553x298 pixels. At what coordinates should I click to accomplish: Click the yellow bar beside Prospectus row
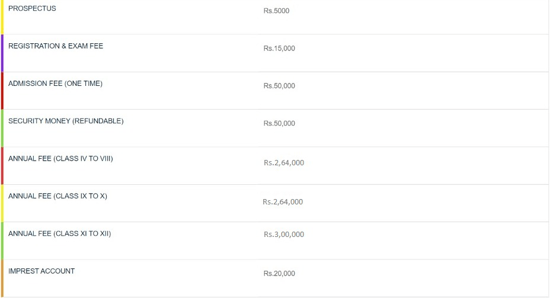(2, 17)
